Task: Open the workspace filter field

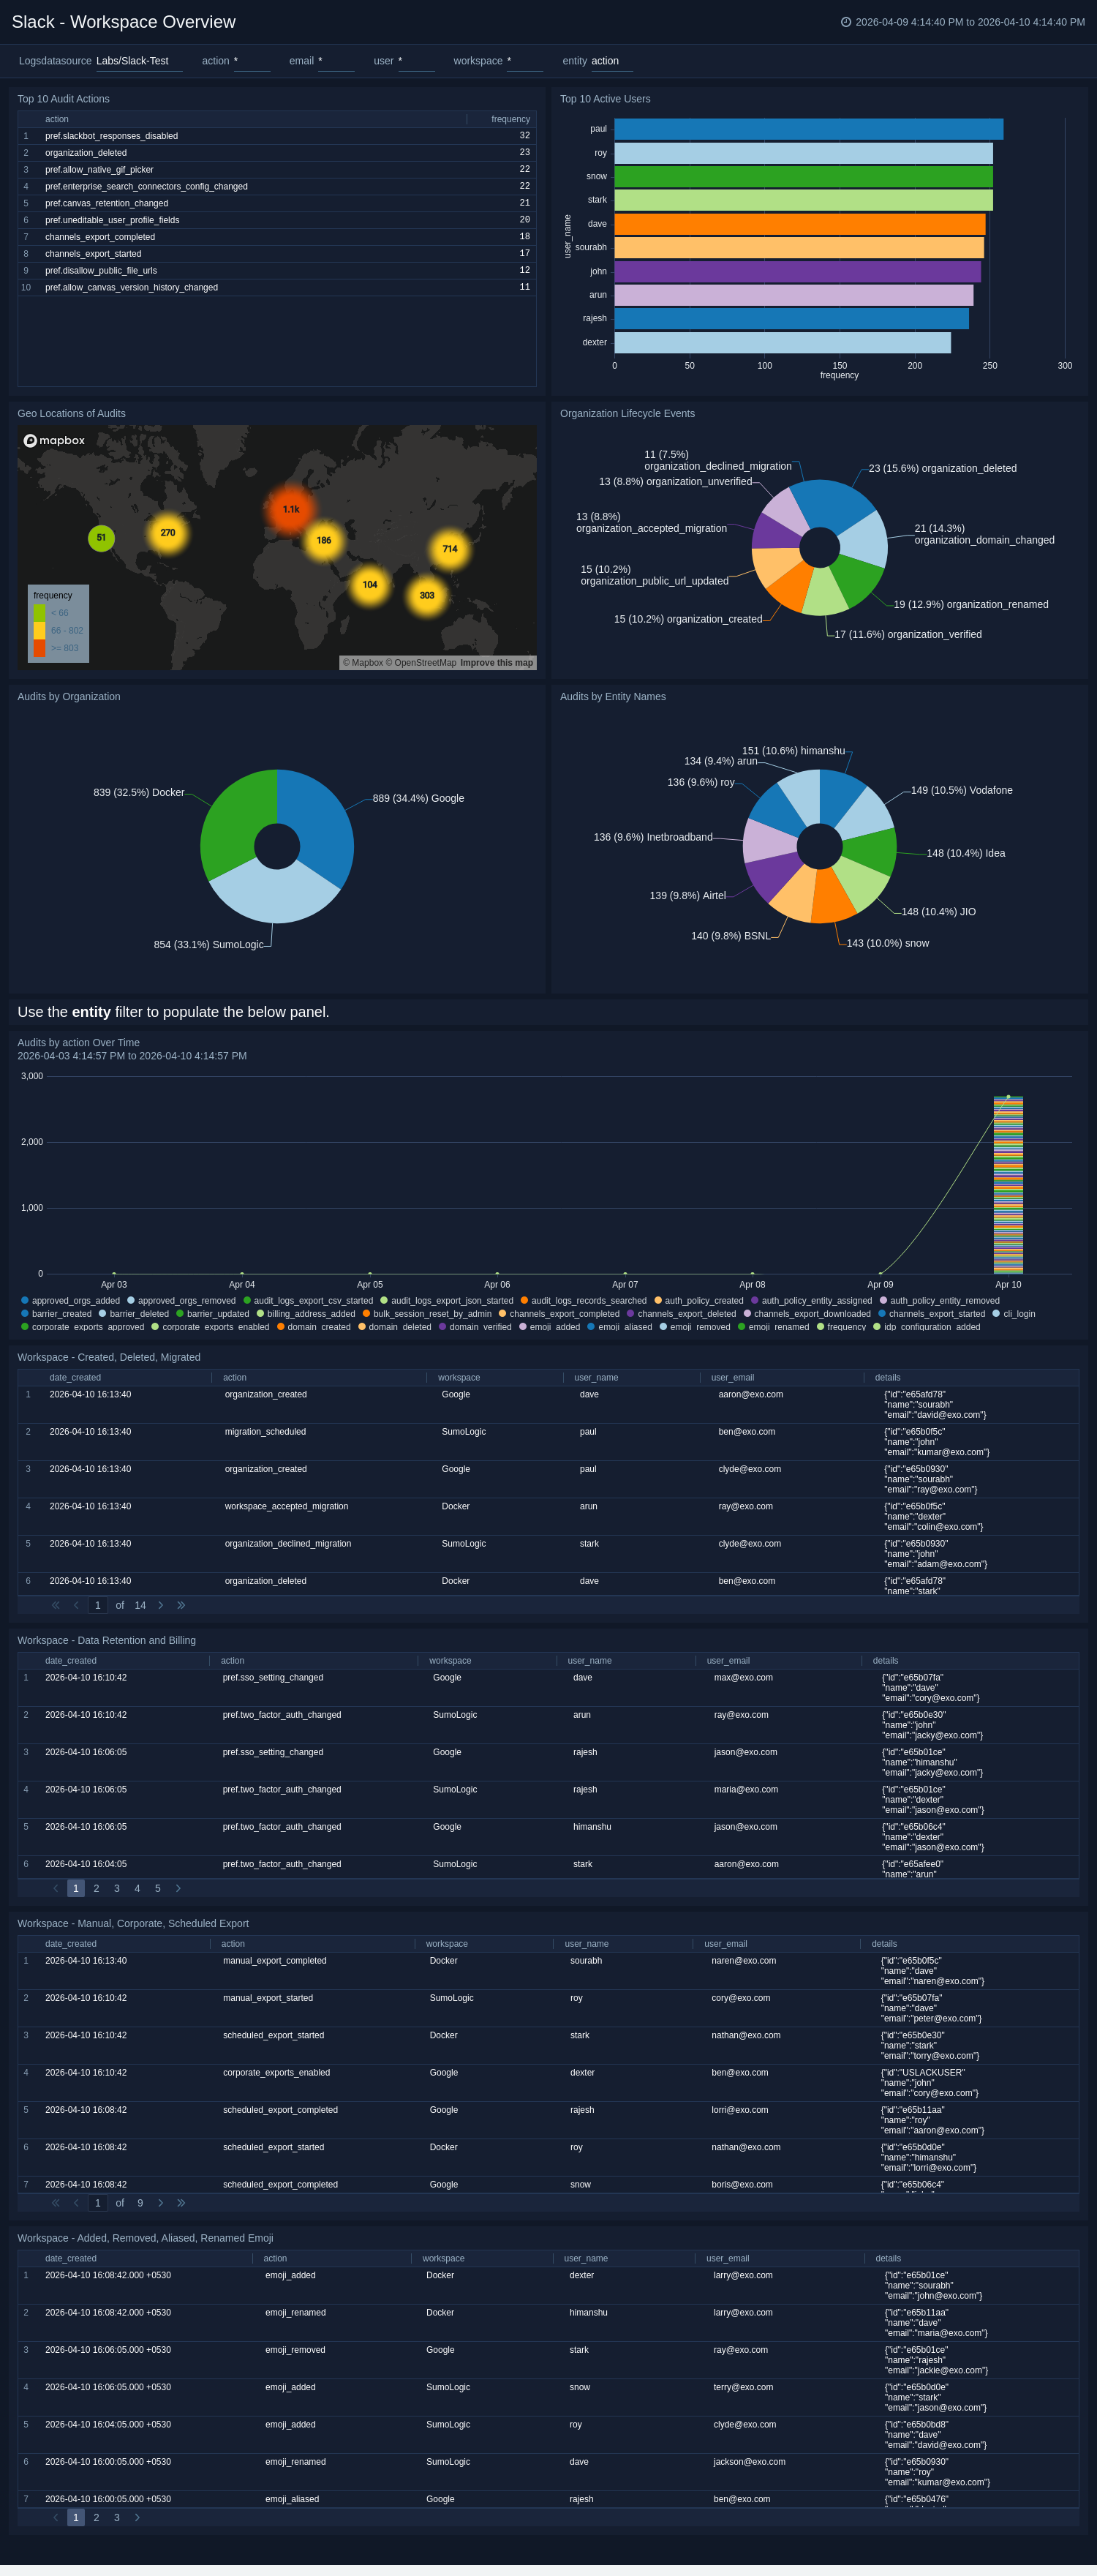Action: (524, 61)
